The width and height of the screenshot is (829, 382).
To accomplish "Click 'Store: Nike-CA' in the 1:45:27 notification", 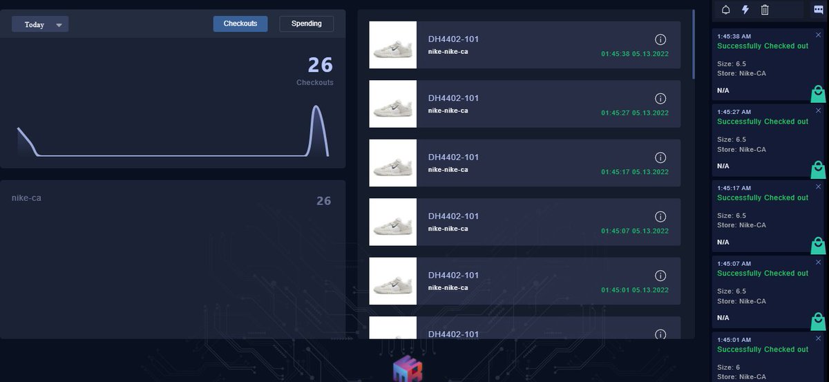I will [x=741, y=149].
